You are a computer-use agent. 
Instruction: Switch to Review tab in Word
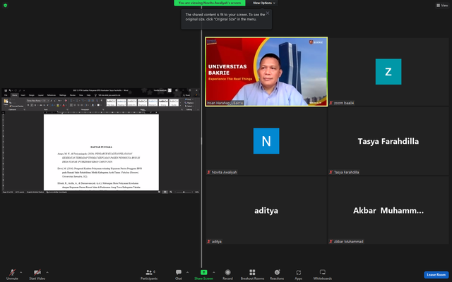coord(73,95)
